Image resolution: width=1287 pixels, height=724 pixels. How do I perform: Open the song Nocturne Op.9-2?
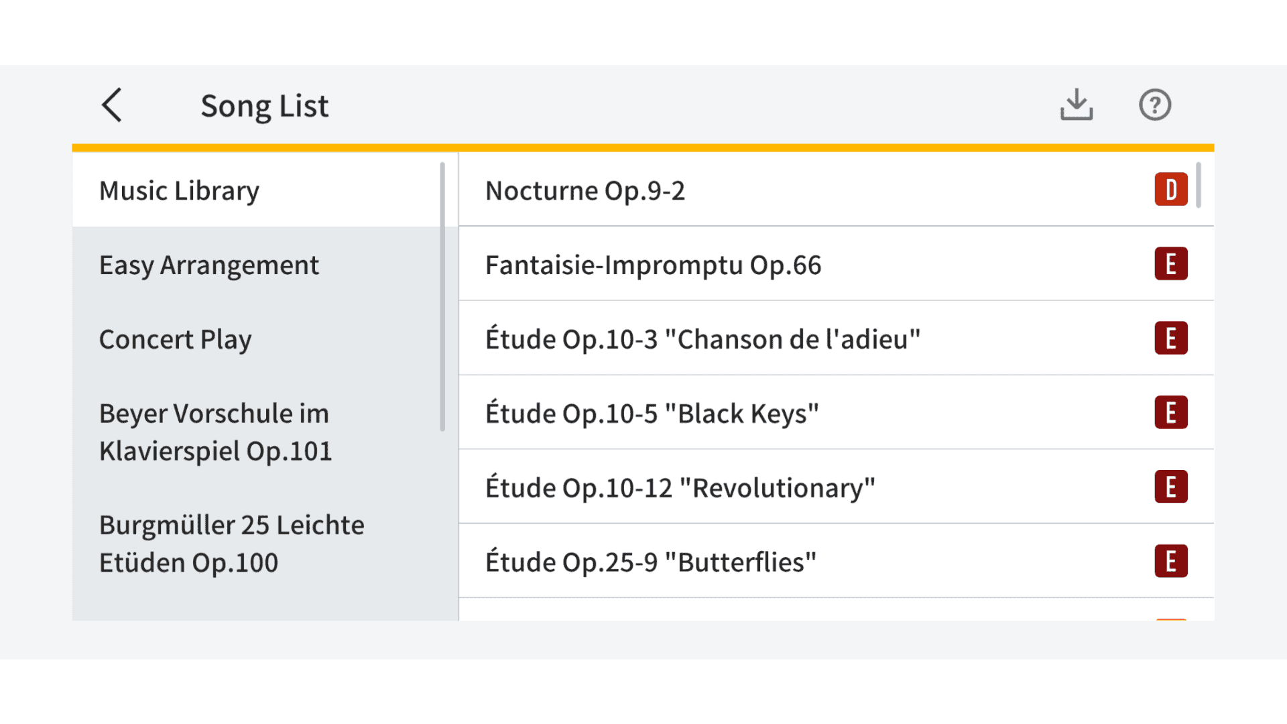tap(585, 191)
